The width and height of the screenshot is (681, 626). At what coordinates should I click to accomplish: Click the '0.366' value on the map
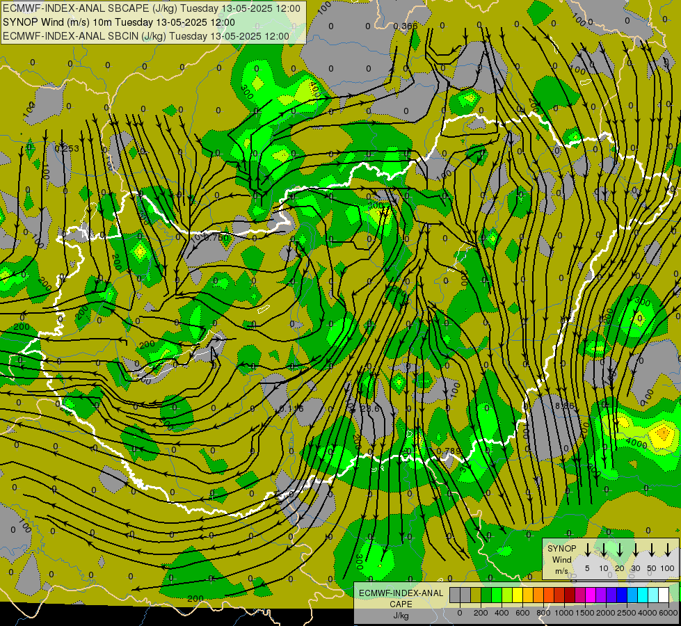[x=406, y=26]
